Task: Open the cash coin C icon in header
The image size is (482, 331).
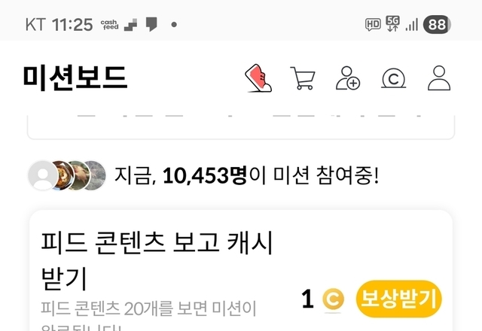Action: pos(393,78)
